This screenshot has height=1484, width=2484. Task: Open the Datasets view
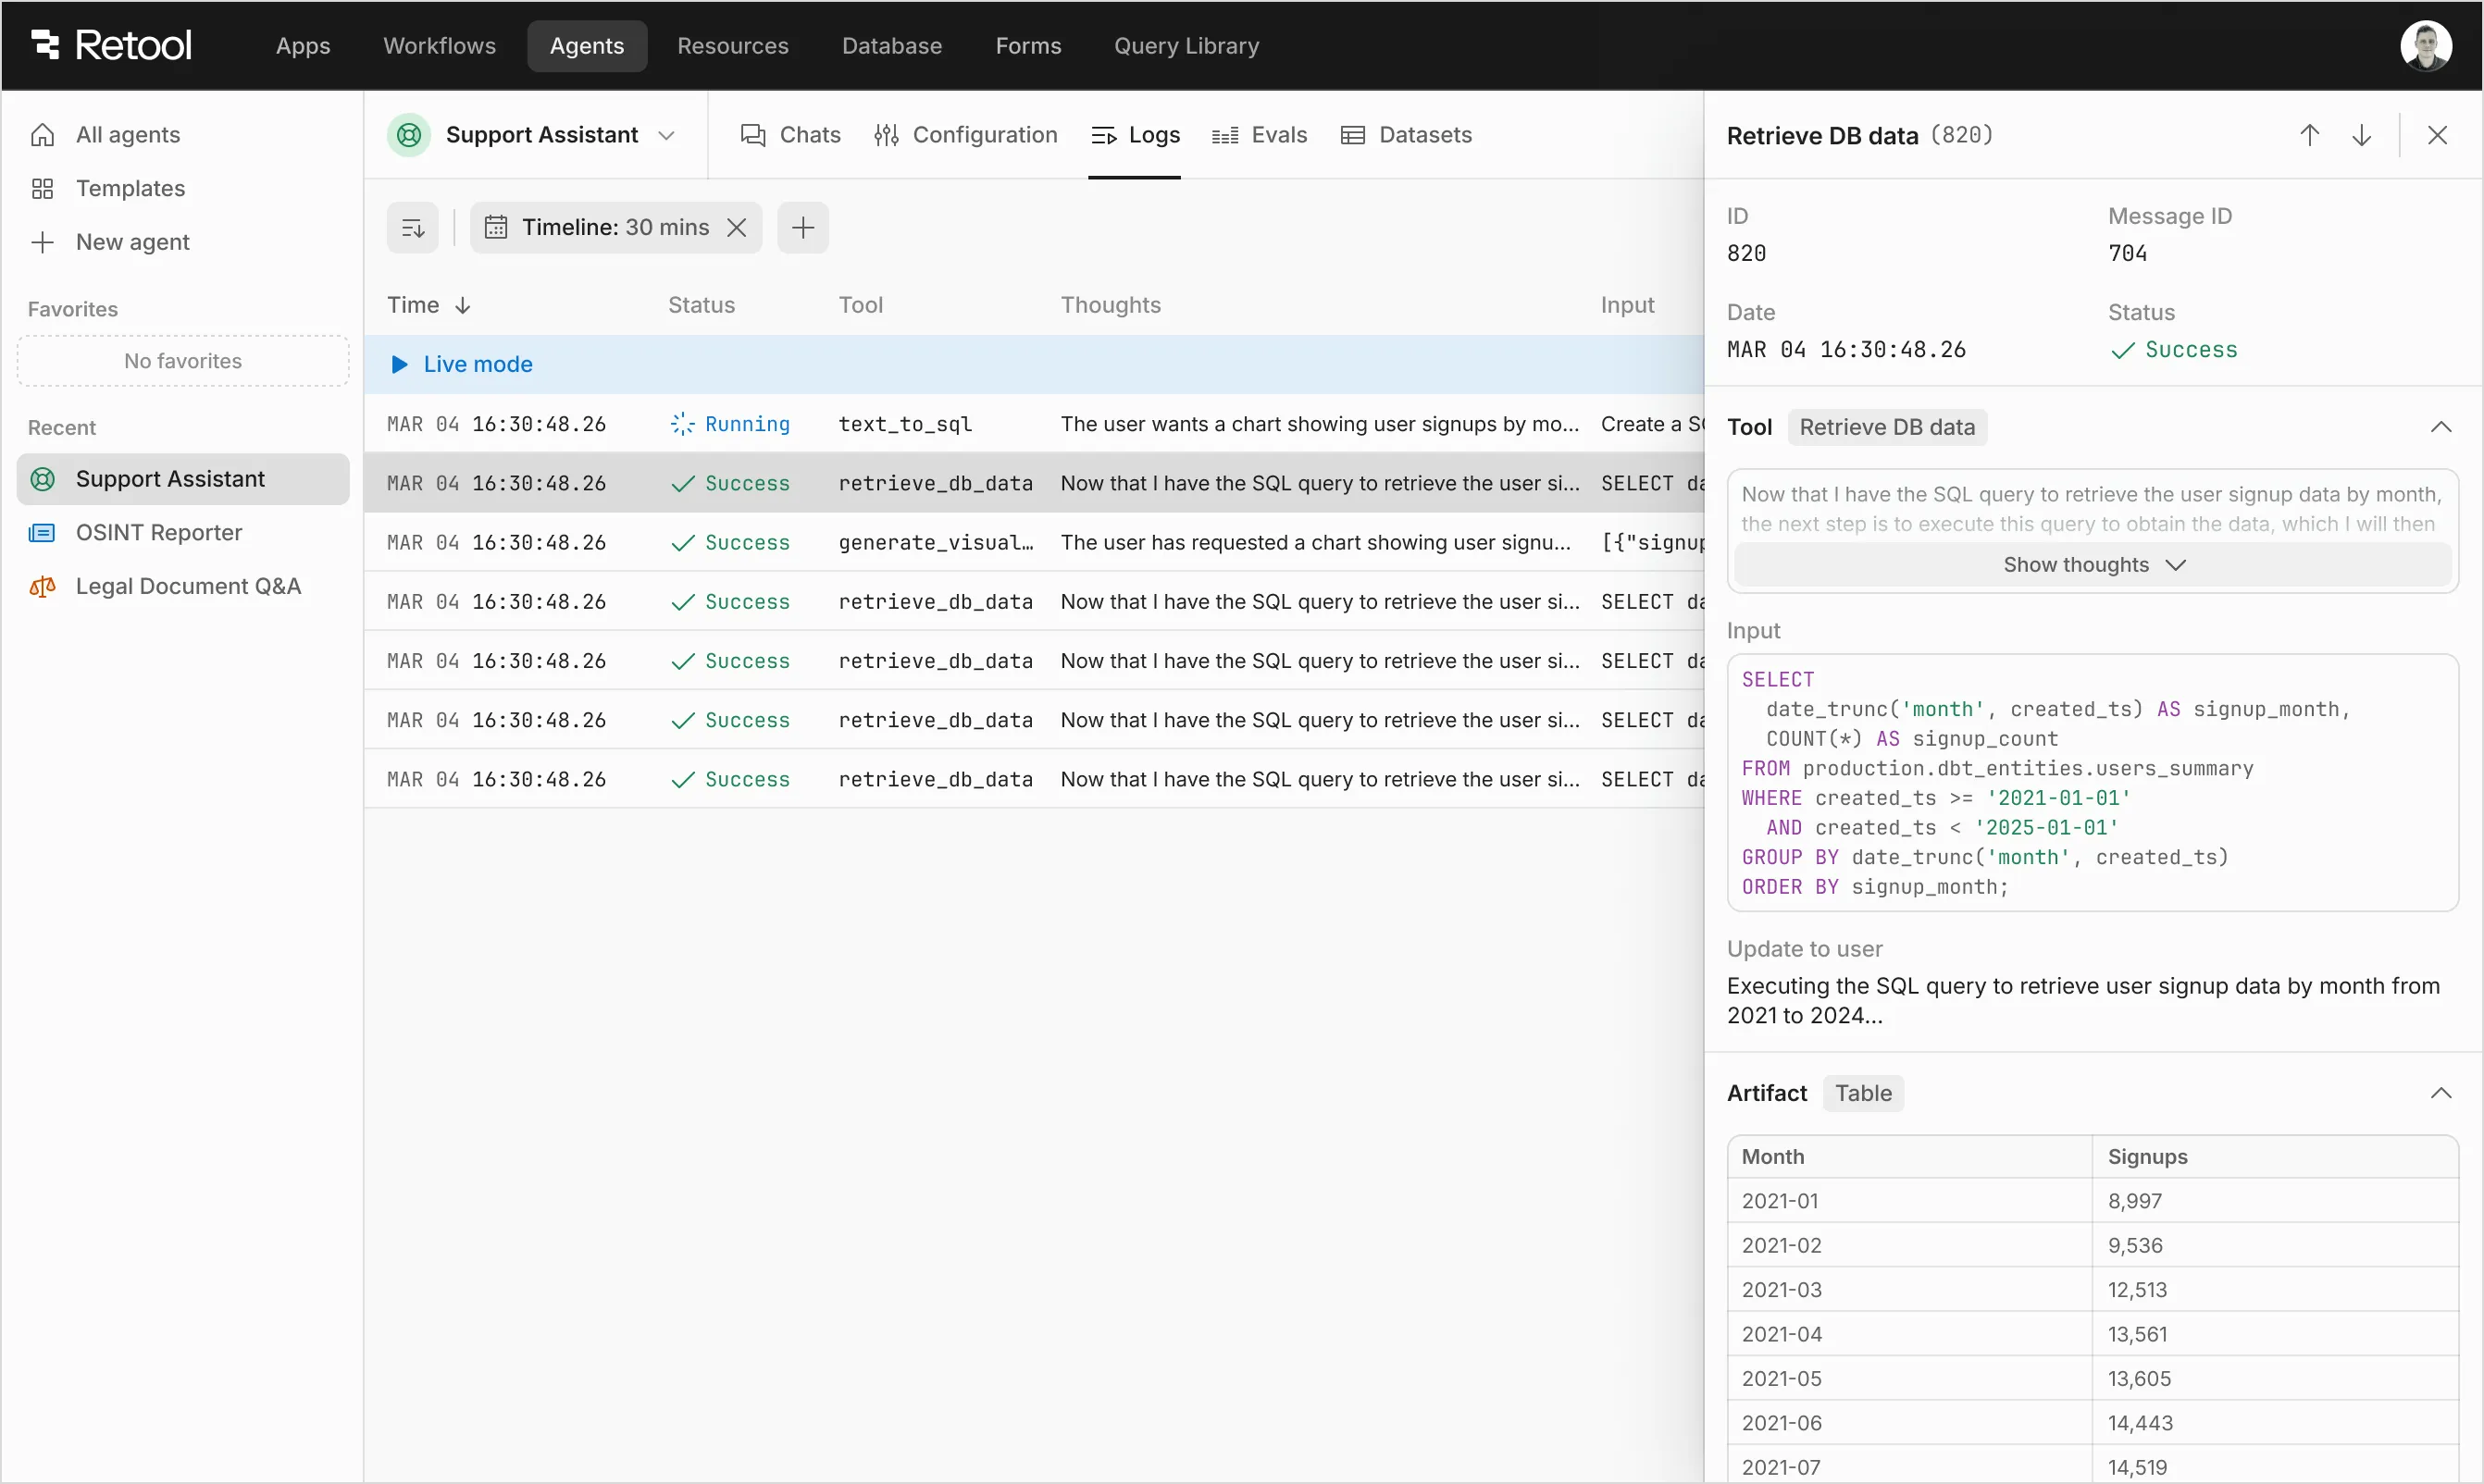coord(1405,134)
